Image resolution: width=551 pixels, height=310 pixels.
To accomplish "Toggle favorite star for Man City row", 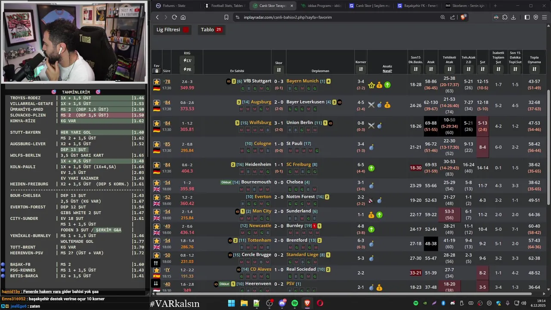I will tap(157, 212).
